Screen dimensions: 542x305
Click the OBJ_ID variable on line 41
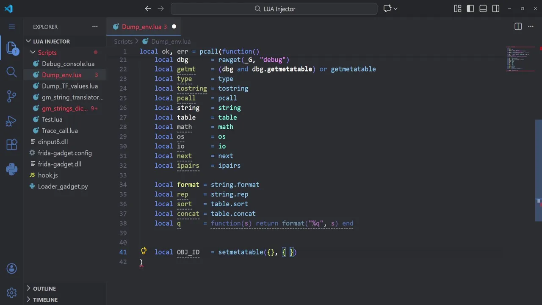188,252
